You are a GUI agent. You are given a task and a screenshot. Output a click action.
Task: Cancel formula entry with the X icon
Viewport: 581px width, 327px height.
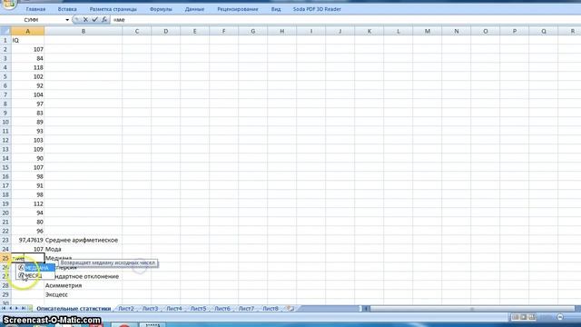coord(85,20)
